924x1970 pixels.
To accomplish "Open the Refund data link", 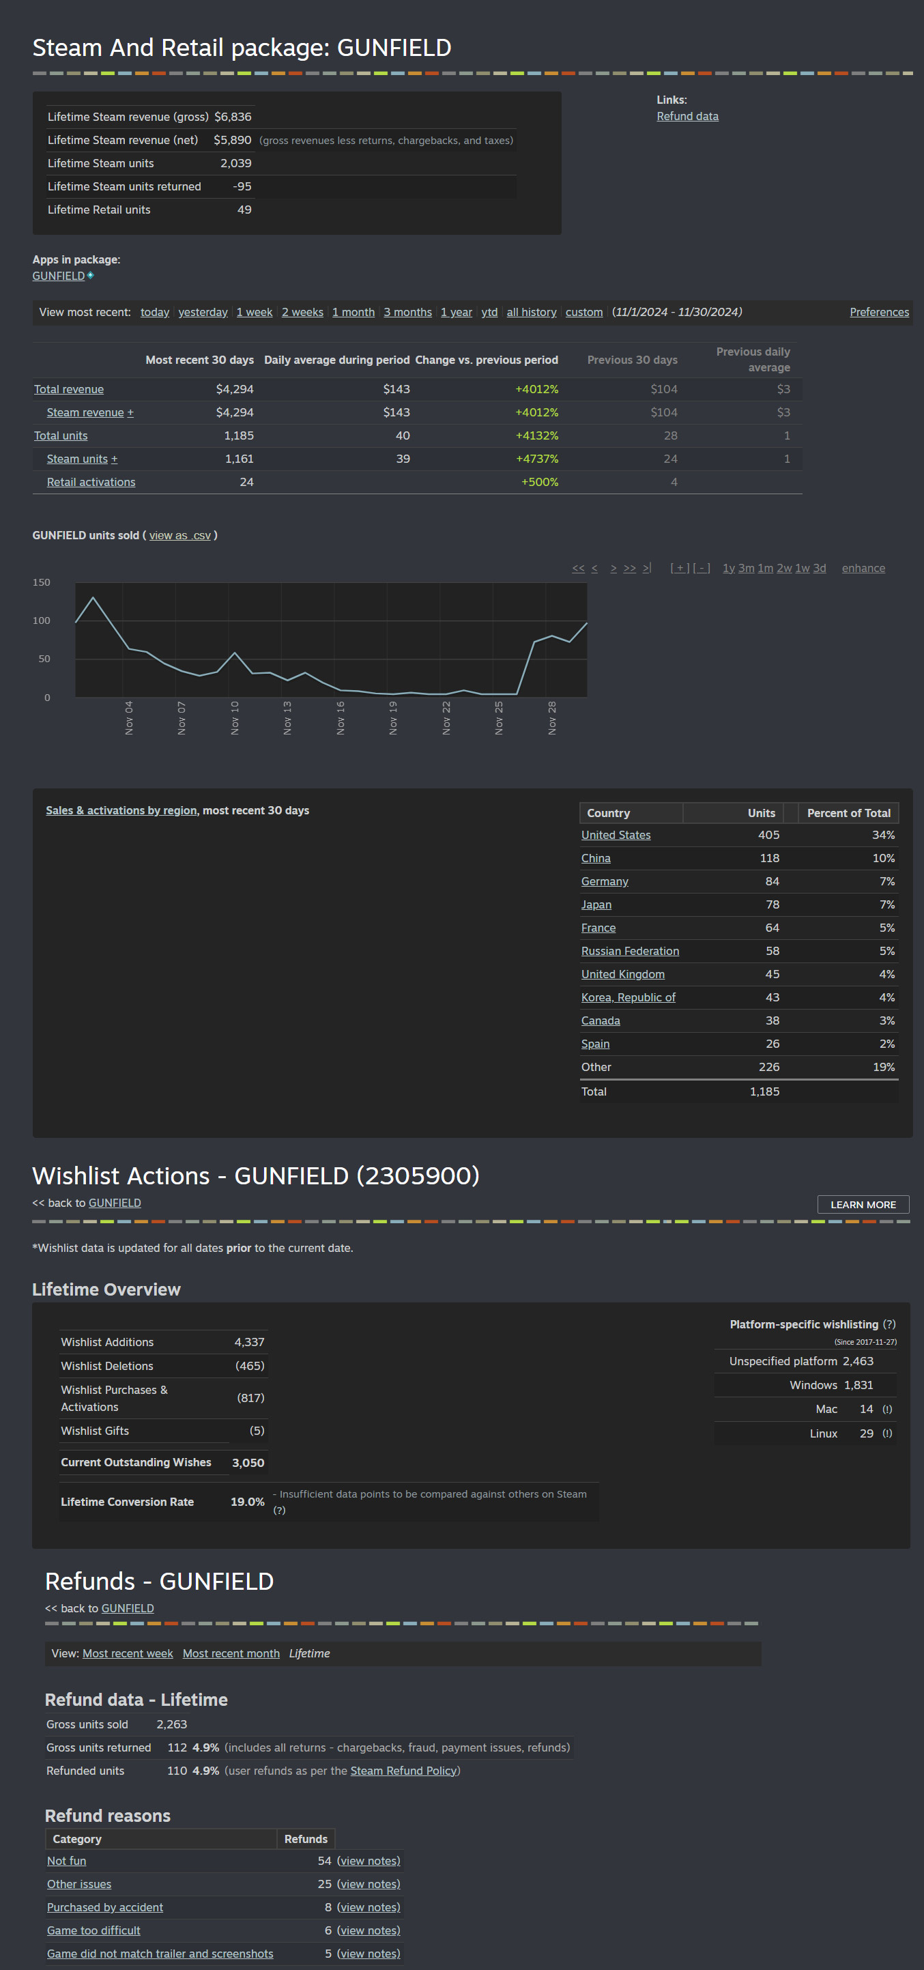I will coord(687,116).
